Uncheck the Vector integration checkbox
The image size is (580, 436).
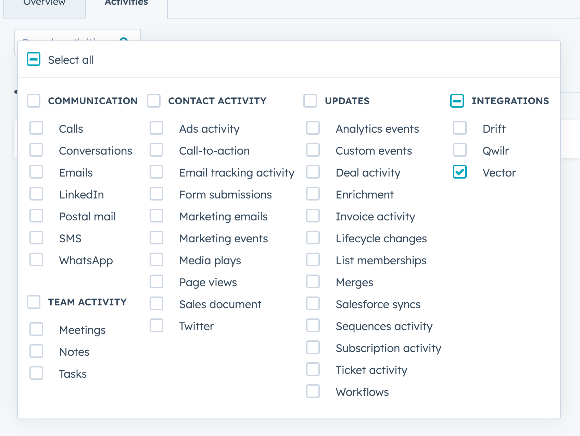coord(460,172)
